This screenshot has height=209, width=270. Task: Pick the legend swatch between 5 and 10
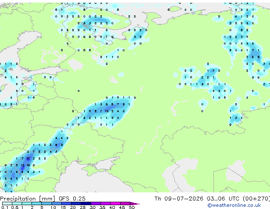[46, 203]
